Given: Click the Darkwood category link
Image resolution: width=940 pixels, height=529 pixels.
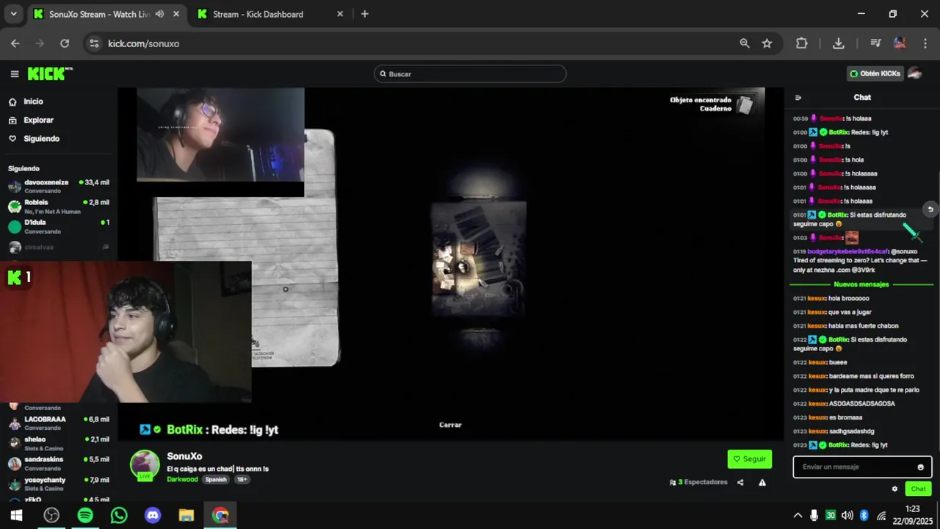Looking at the screenshot, I should click(182, 479).
